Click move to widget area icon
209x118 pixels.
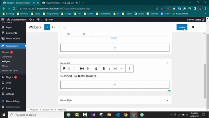point(96,69)
